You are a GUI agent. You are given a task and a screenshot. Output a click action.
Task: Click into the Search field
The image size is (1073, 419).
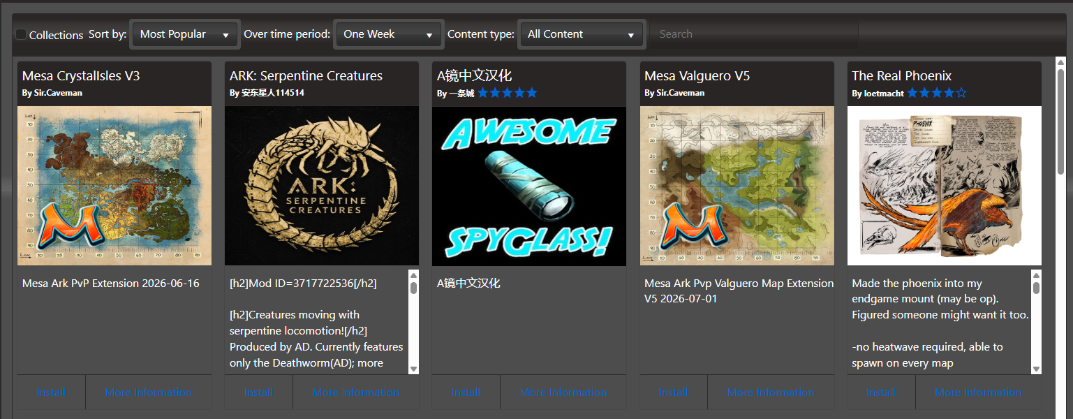pyautogui.click(x=754, y=34)
